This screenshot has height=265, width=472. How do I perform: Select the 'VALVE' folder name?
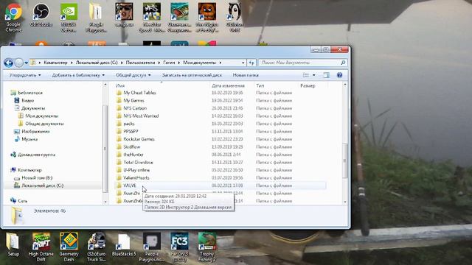click(x=130, y=185)
